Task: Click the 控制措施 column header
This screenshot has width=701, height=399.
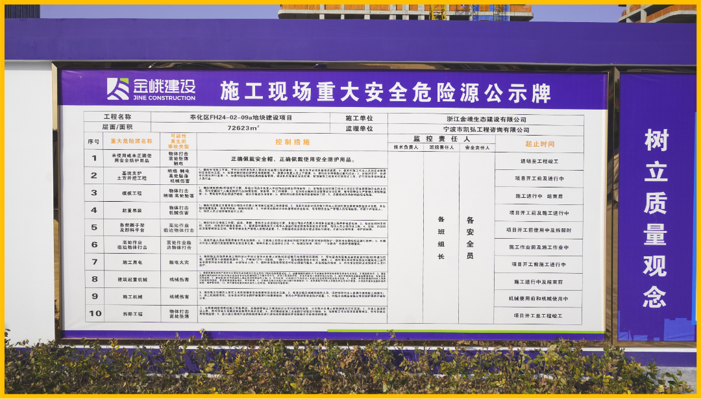Action: 292,142
